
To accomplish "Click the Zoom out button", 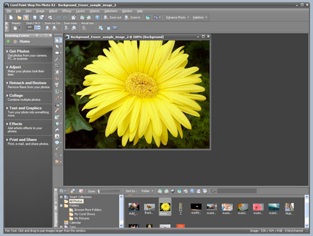I will pyautogui.click(x=113, y=18).
